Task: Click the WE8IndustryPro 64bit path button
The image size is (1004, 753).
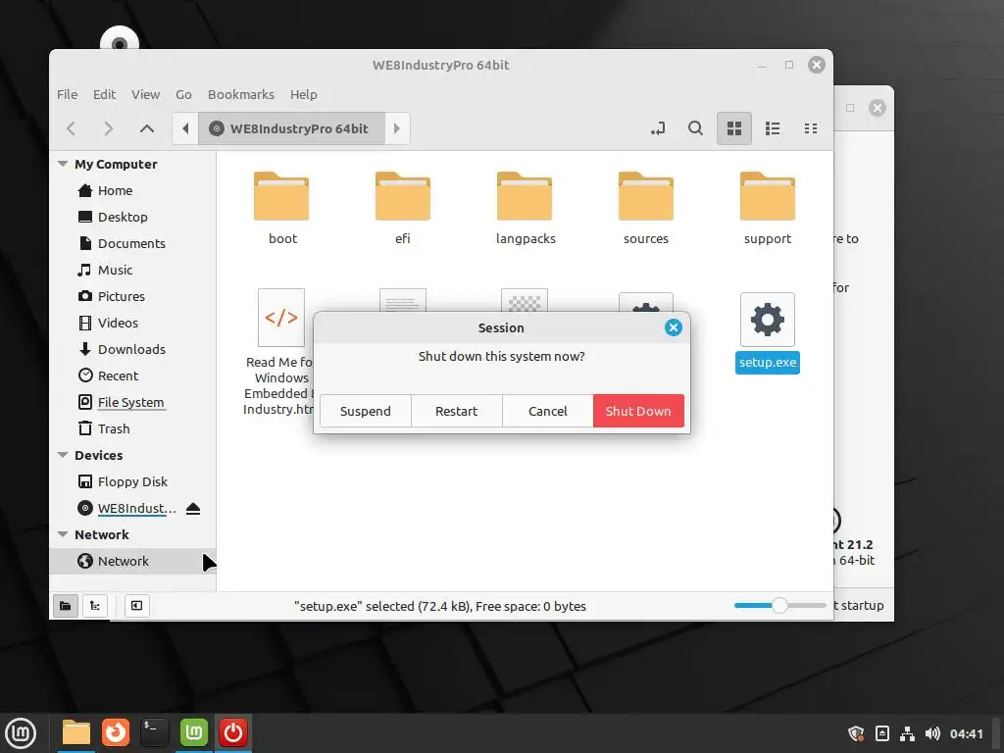Action: [x=291, y=128]
